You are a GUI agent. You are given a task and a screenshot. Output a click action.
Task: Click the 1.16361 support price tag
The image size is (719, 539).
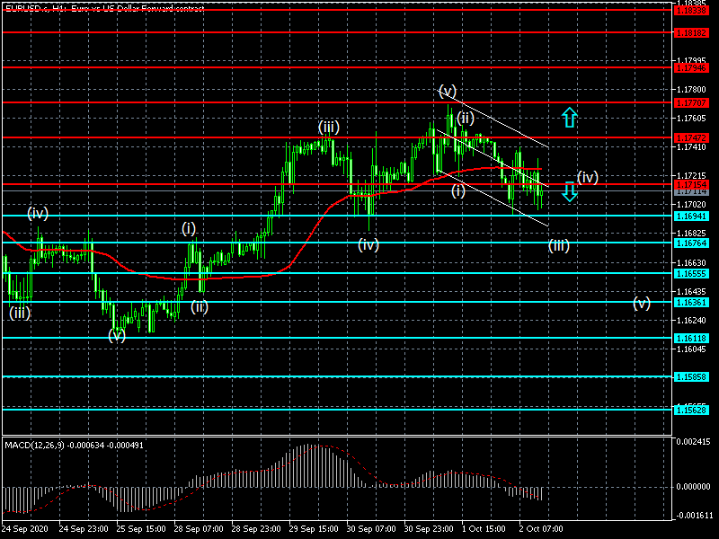coord(691,302)
